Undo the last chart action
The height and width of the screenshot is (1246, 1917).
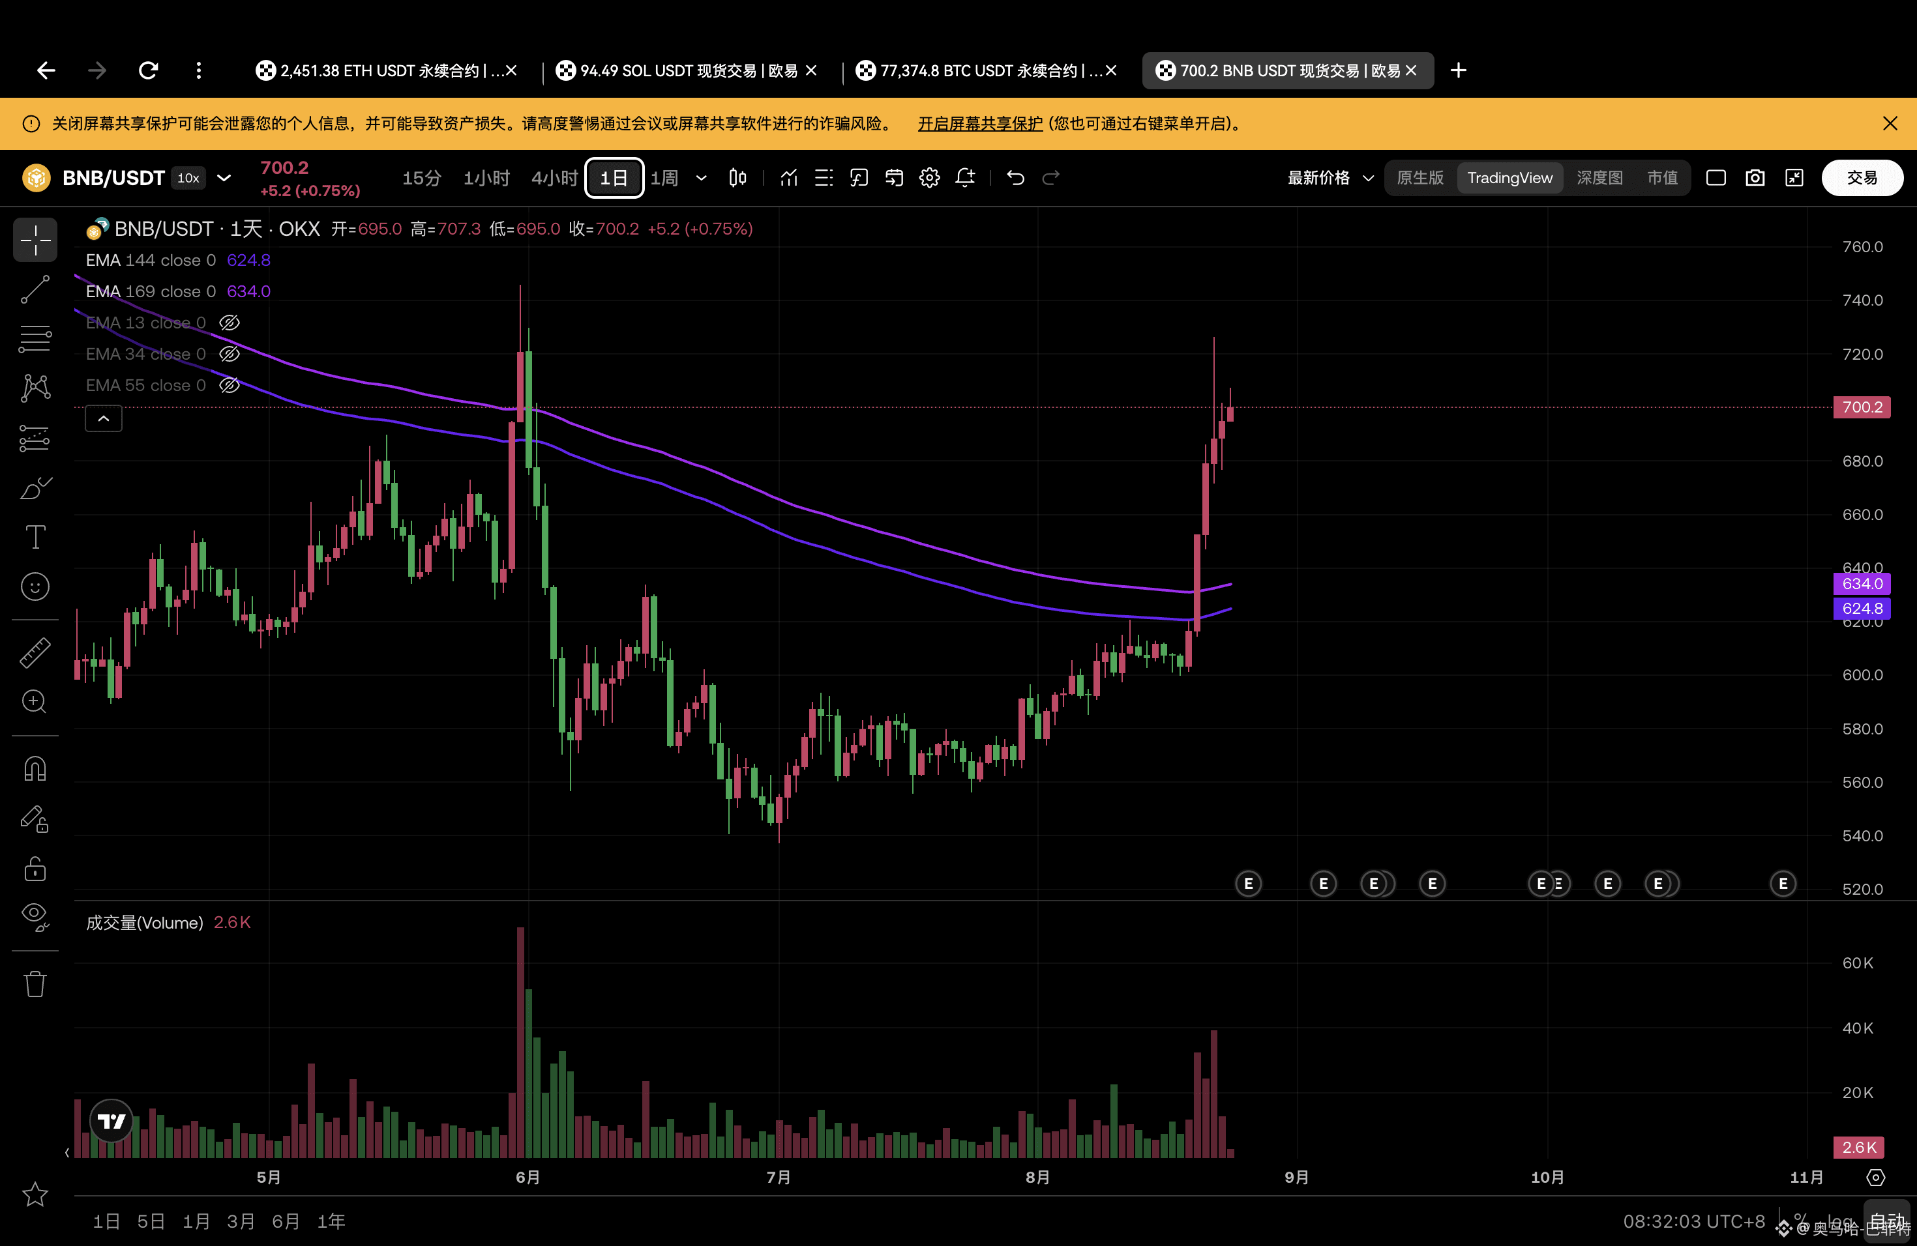[1016, 178]
